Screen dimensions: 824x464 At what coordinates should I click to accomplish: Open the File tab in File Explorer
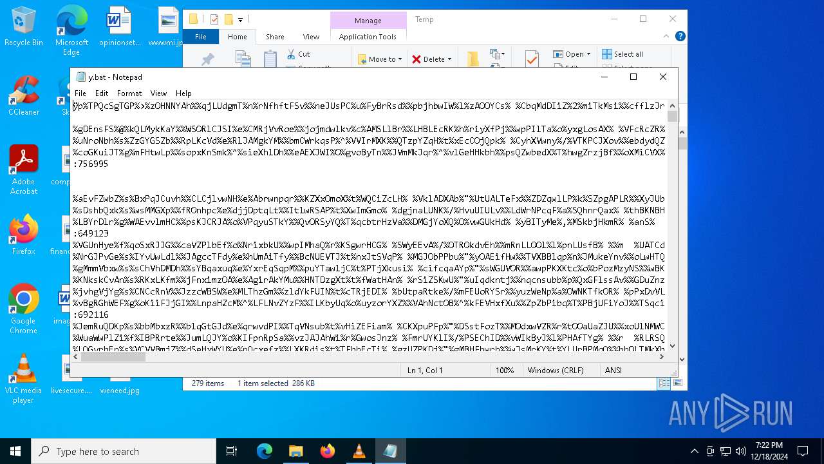(201, 37)
